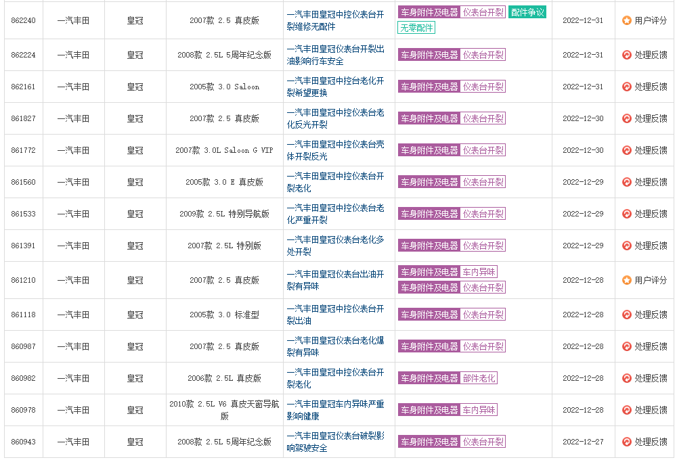Click the feedback icon in row 861118
677x462 pixels.
(x=626, y=315)
